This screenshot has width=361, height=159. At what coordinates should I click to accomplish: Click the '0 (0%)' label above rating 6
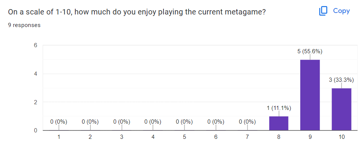point(216,122)
